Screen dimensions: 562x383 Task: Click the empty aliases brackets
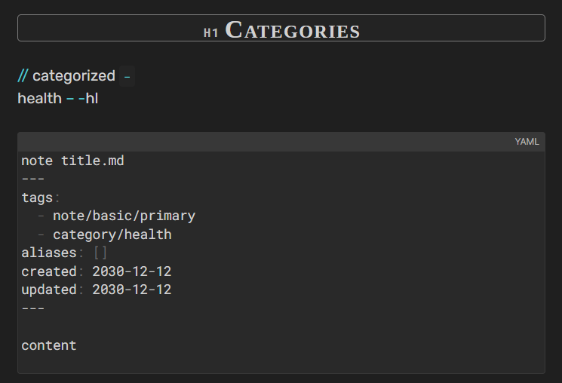(100, 253)
